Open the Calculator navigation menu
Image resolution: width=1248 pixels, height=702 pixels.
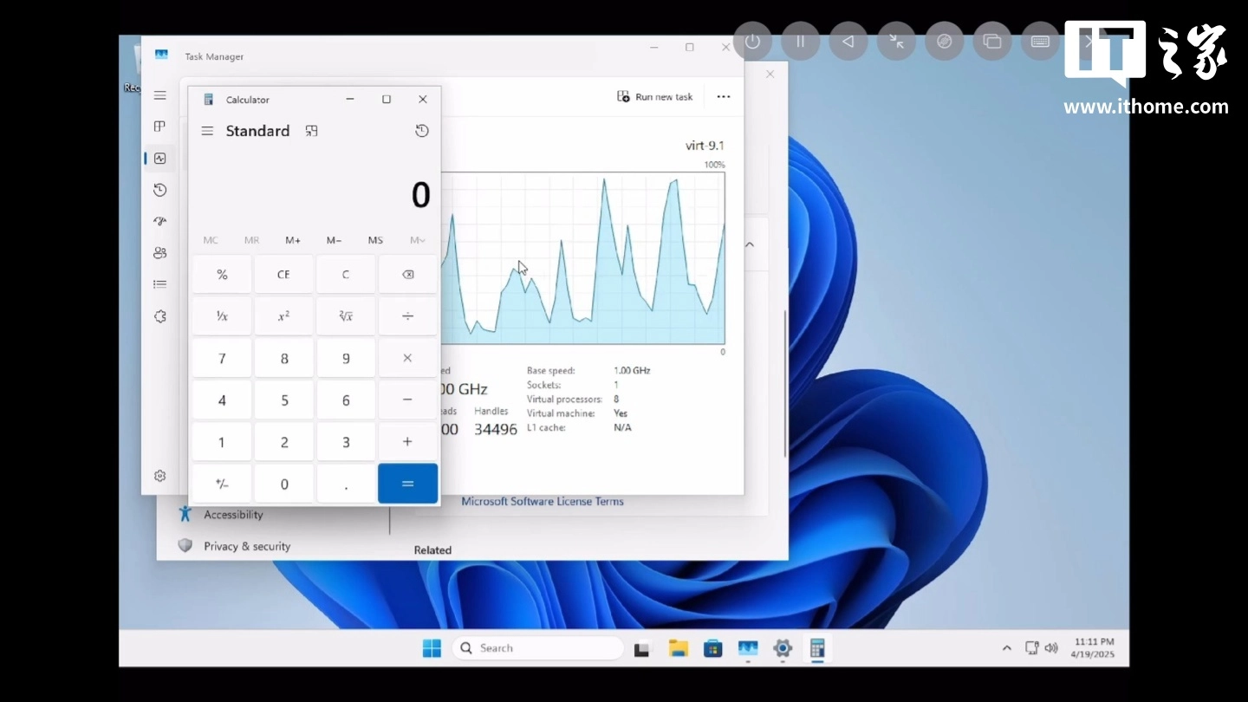tap(206, 131)
